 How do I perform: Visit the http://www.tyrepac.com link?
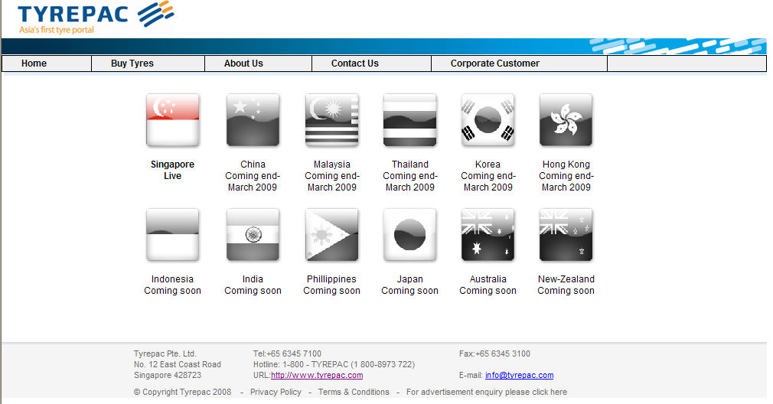pyautogui.click(x=317, y=375)
